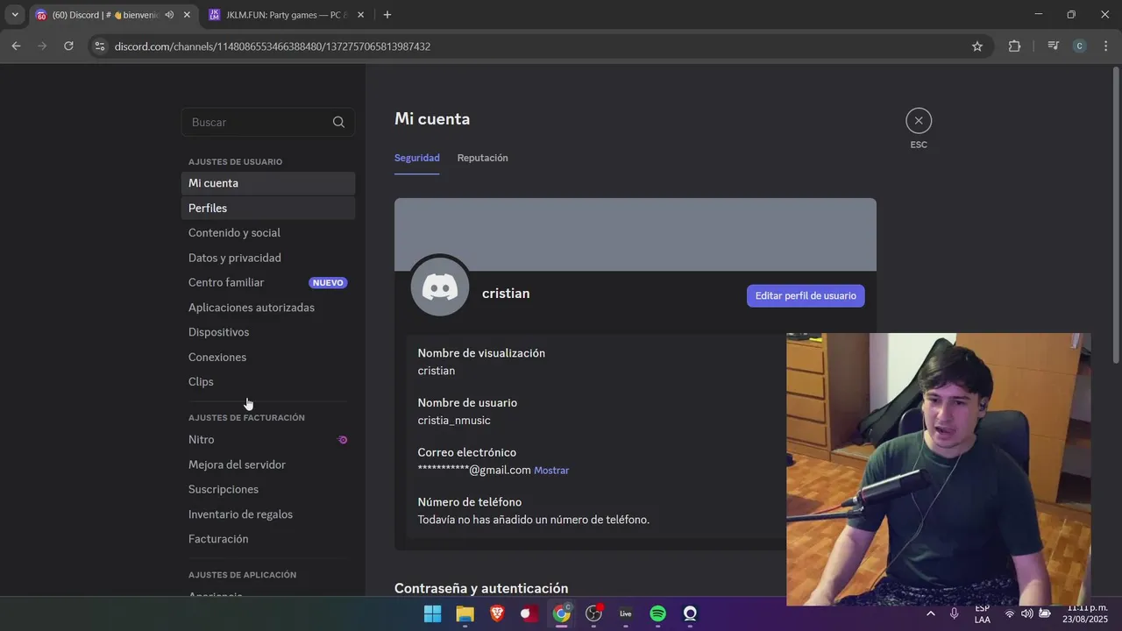Mute the Discord tab audio icon
This screenshot has width=1122, height=631.
[x=169, y=15]
